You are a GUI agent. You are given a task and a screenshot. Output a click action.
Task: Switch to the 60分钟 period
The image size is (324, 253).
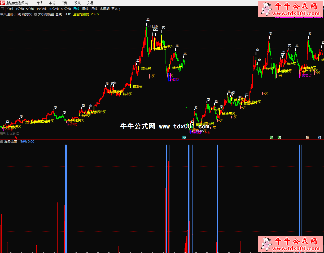65,9
